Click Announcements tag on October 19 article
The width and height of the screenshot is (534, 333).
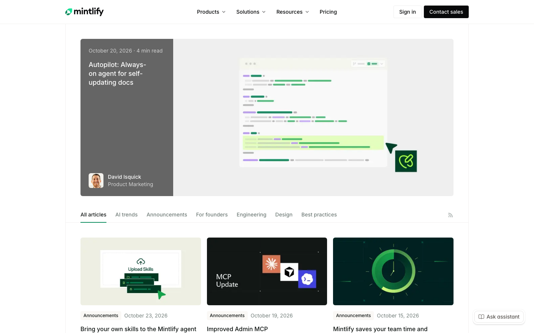(x=227, y=316)
